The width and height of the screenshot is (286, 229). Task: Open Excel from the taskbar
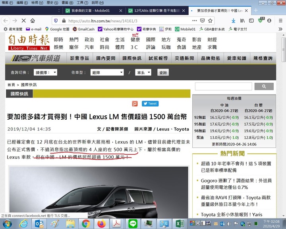click(180, 224)
